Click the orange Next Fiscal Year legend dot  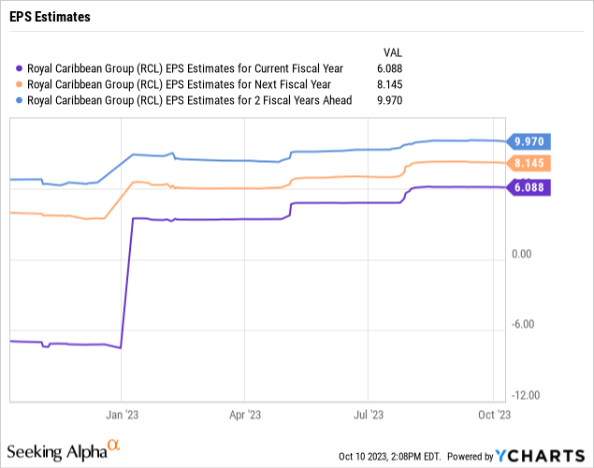tap(22, 83)
